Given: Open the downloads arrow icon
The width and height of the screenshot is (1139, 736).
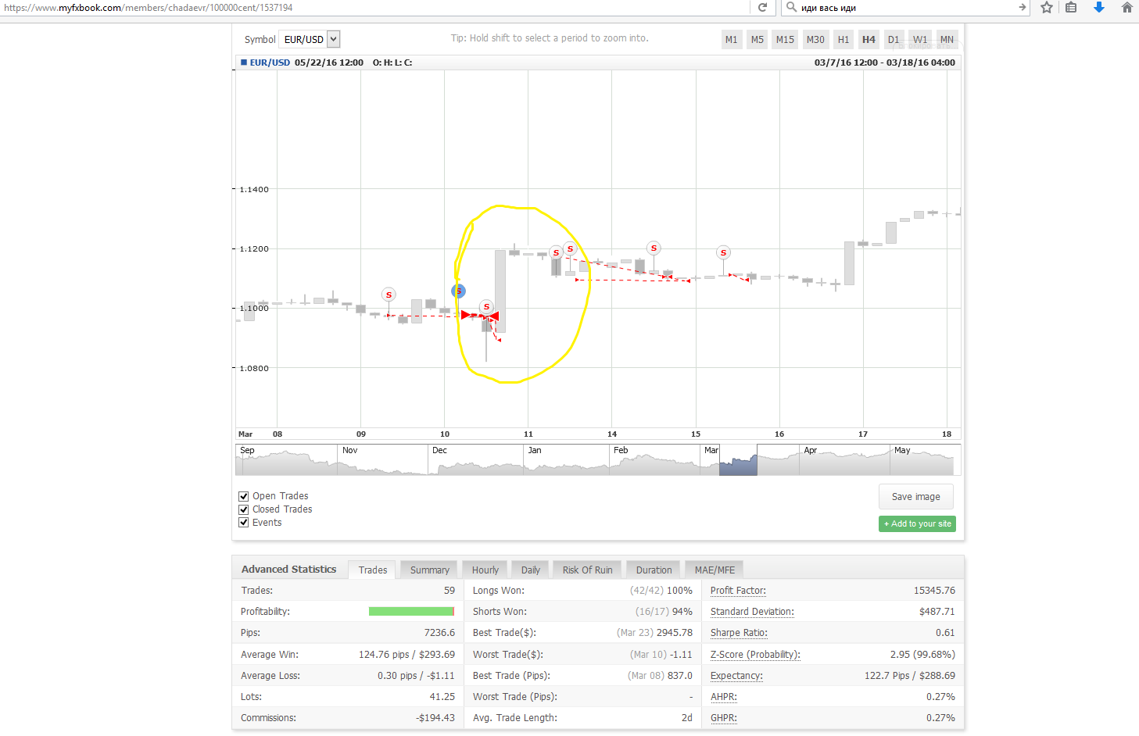Looking at the screenshot, I should [x=1098, y=8].
